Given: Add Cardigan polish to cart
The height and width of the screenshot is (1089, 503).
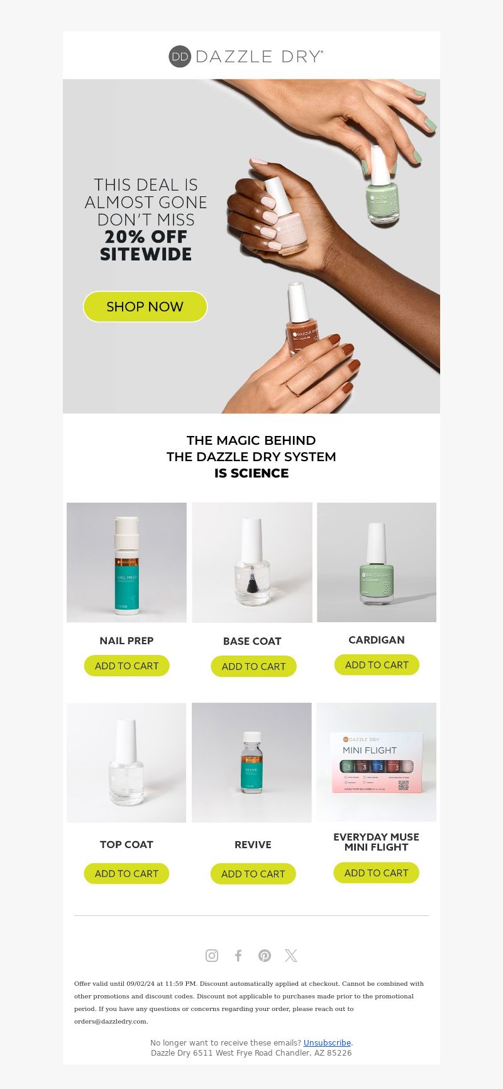Looking at the screenshot, I should [377, 664].
